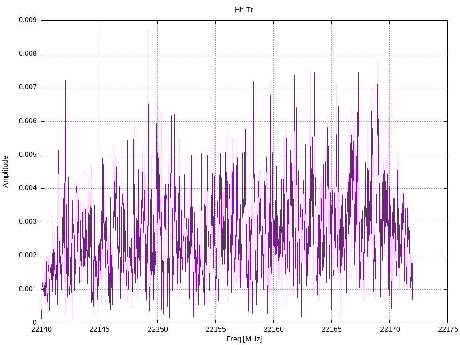Viewport: 460px width, 345px height.
Task: Click x-axis tick label 22150
Action: pyautogui.click(x=158, y=329)
